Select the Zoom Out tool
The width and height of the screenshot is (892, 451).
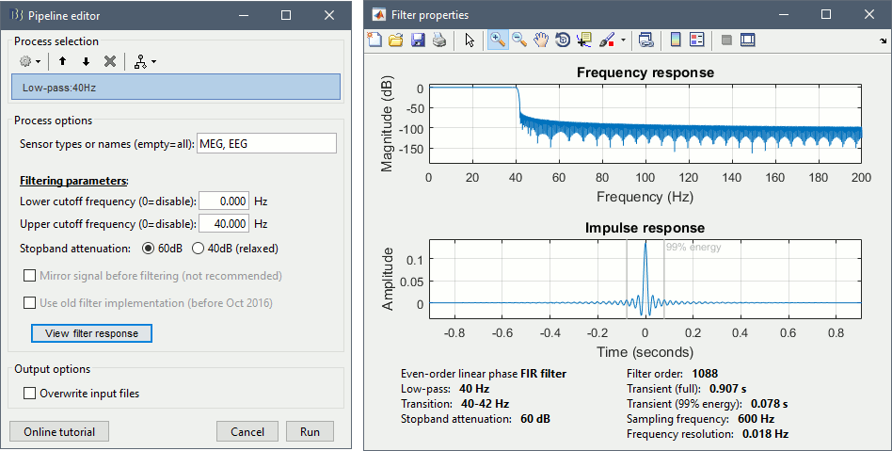[x=518, y=40]
